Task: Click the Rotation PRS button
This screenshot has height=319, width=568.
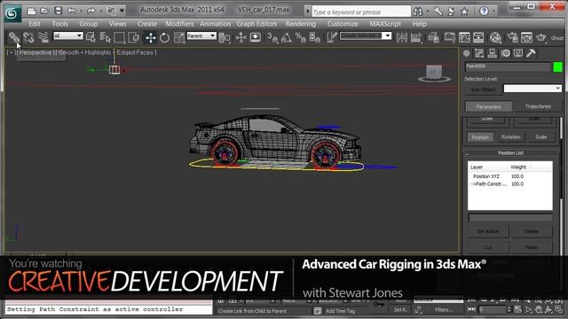Action: [x=511, y=137]
